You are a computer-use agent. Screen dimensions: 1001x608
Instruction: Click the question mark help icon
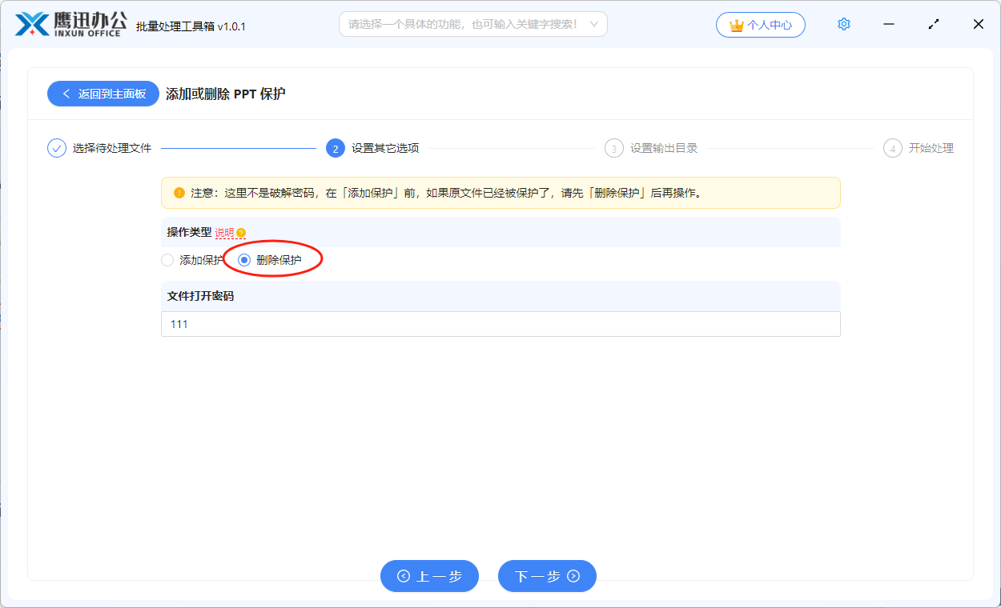[241, 233]
